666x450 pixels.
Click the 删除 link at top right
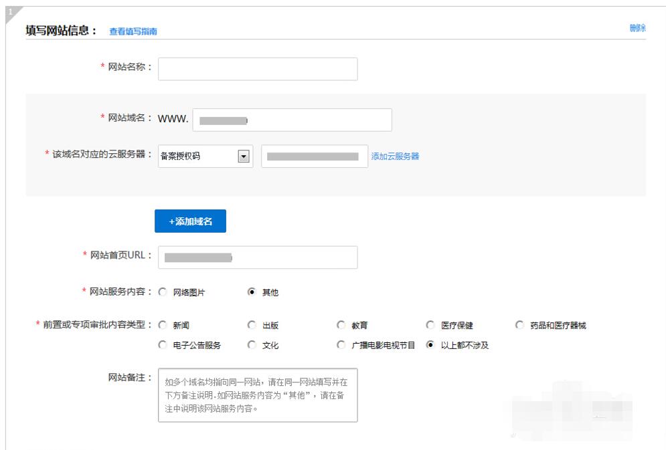pyautogui.click(x=637, y=28)
